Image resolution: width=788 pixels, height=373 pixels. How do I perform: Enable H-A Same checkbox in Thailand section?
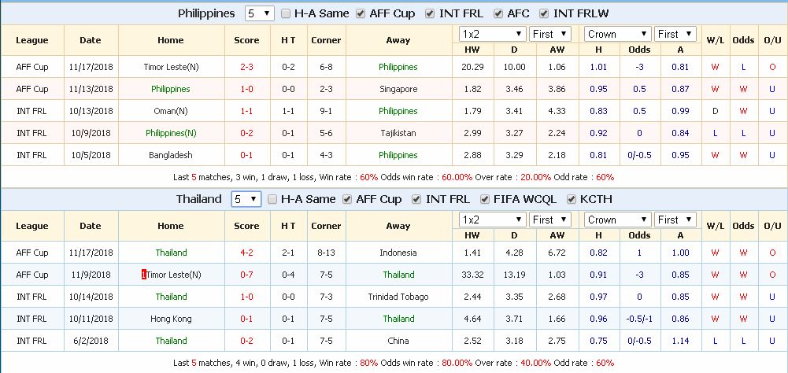[272, 199]
